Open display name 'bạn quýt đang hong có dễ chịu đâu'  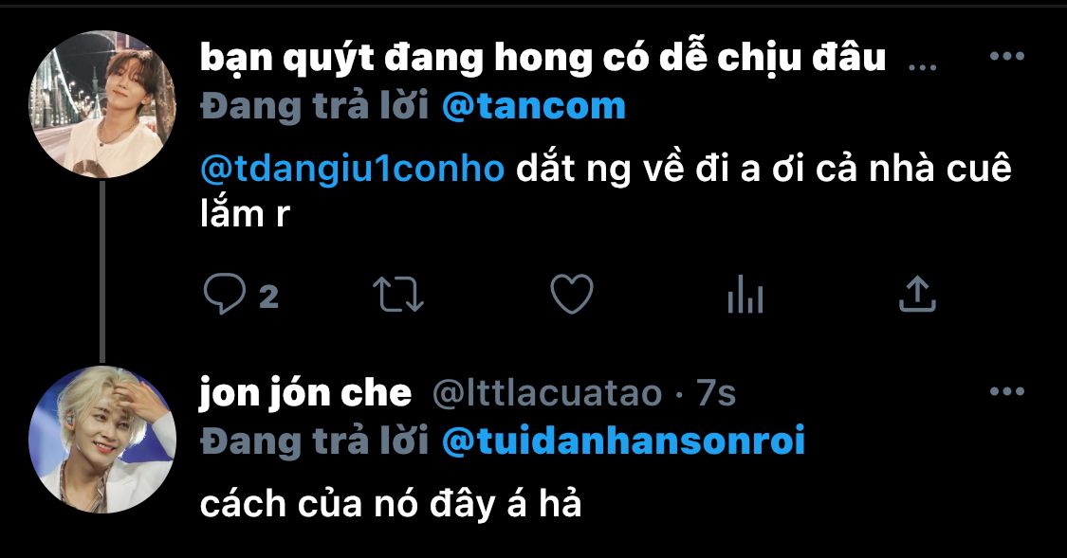click(x=543, y=58)
